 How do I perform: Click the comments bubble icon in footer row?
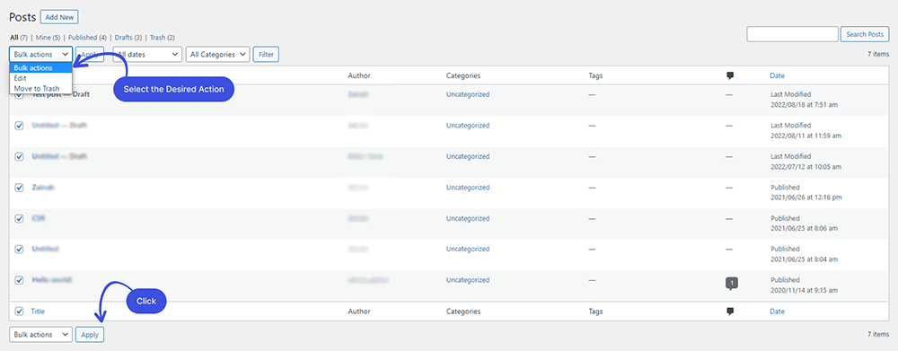(729, 312)
